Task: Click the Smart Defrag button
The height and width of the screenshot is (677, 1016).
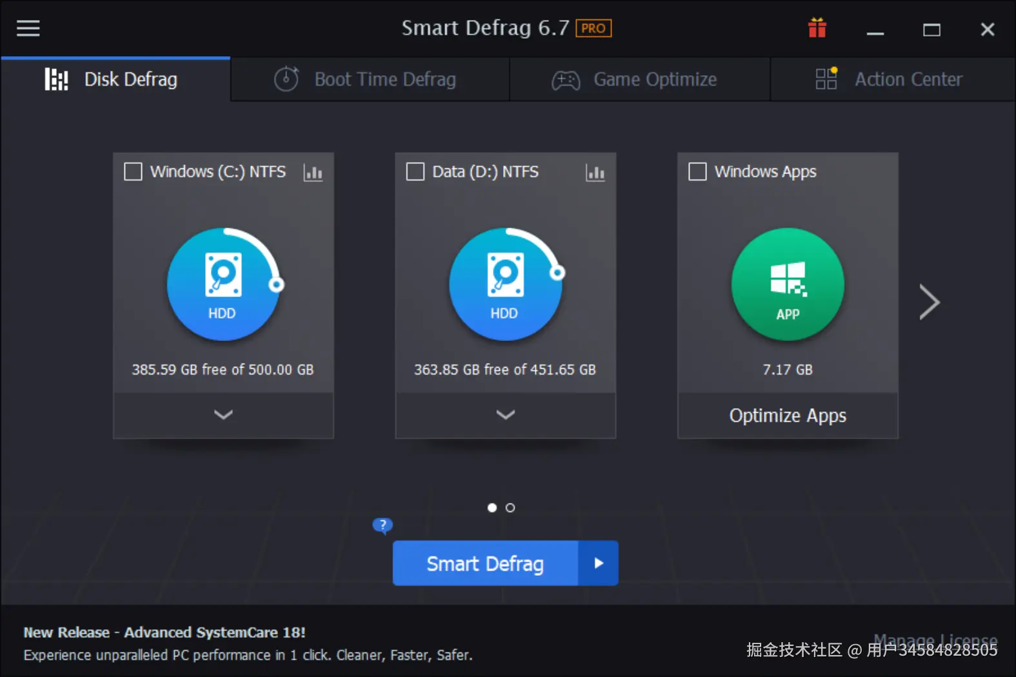Action: pos(485,564)
